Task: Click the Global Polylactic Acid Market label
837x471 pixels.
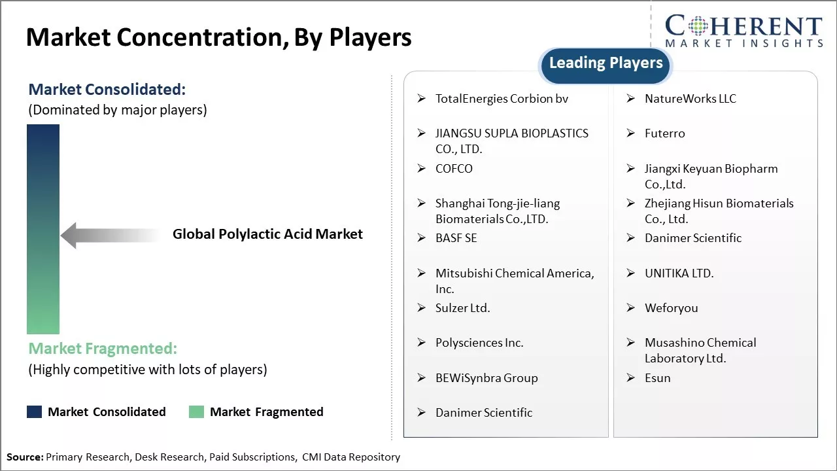Action: click(x=267, y=234)
